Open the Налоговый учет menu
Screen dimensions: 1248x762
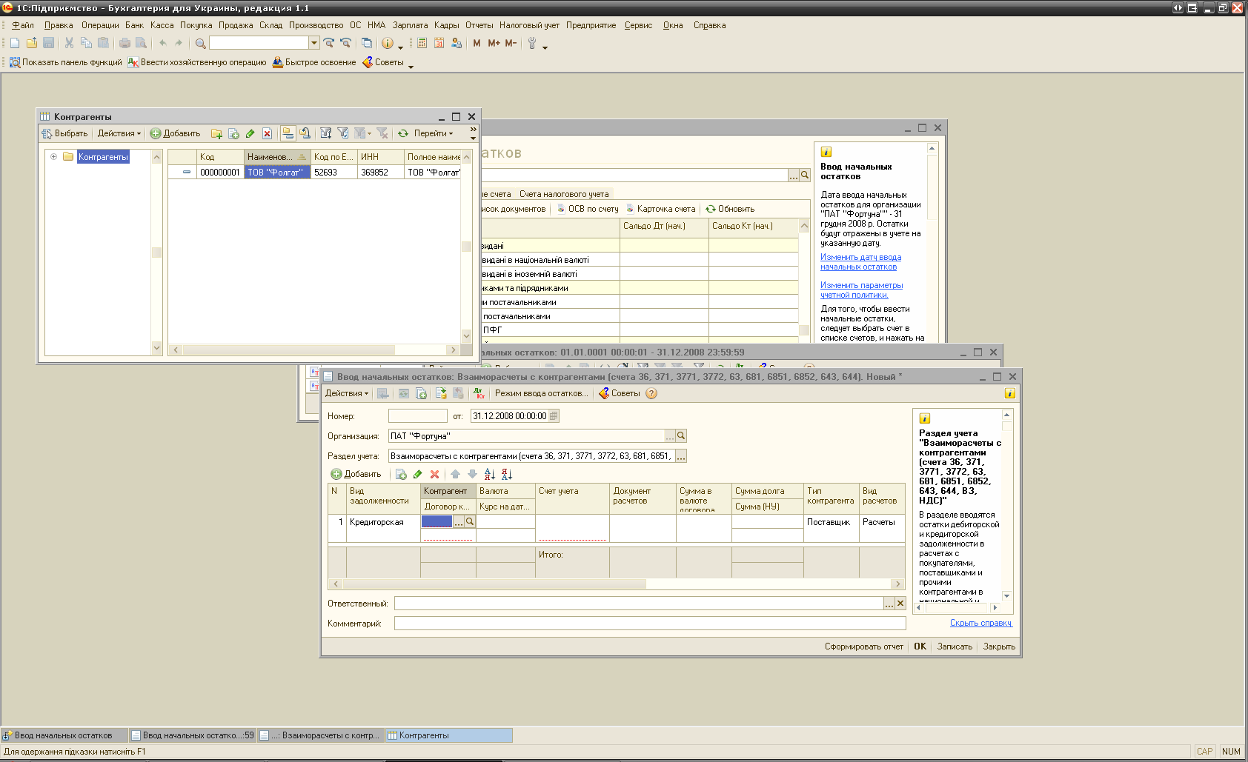529,25
